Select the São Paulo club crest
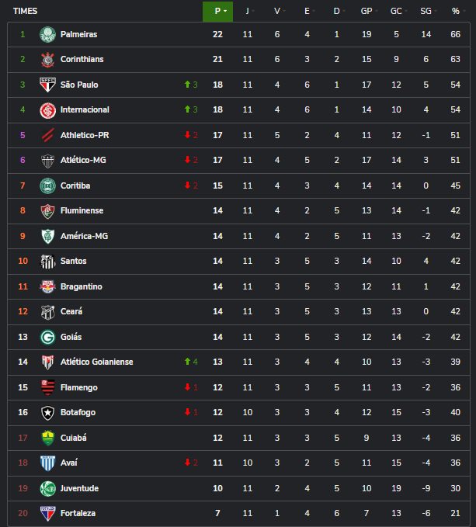This screenshot has height=527, width=476. (48, 85)
